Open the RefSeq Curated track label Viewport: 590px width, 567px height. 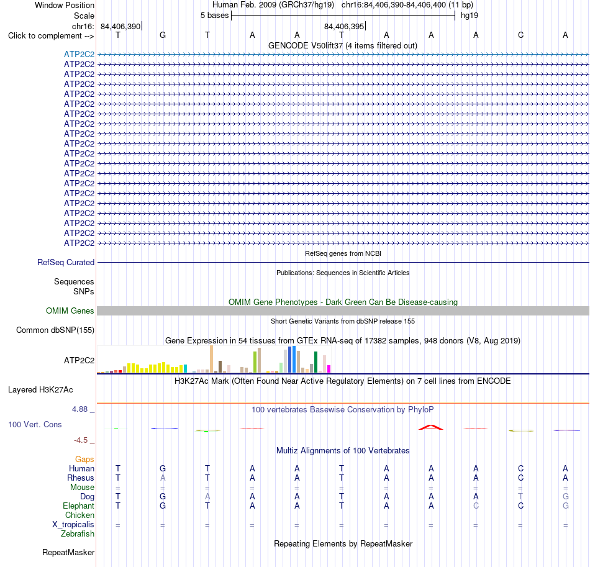66,262
